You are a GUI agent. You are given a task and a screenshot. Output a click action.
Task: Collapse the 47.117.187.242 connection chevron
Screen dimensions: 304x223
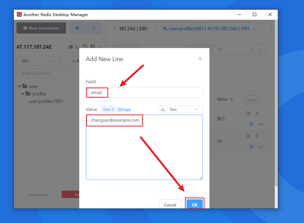click(x=99, y=47)
